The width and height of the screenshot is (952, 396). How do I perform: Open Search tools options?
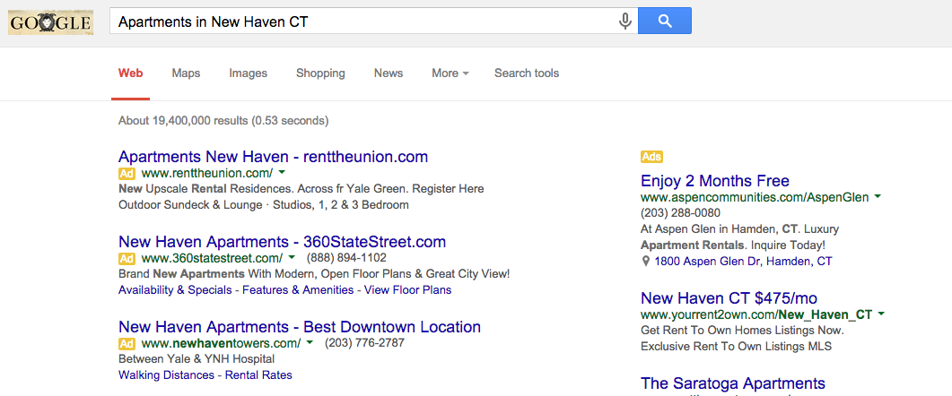click(x=527, y=73)
